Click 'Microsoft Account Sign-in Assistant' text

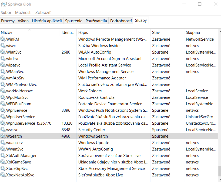110,59
